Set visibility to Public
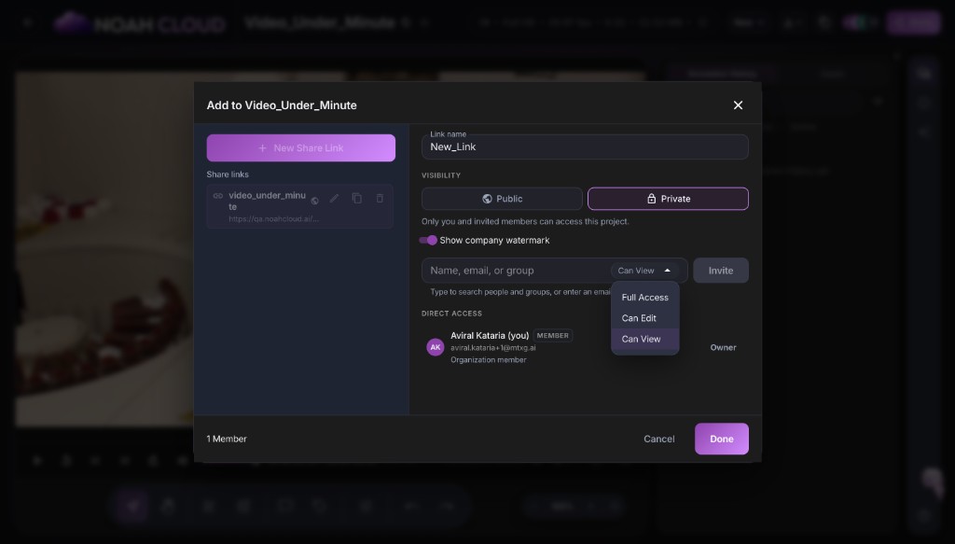 pyautogui.click(x=502, y=199)
